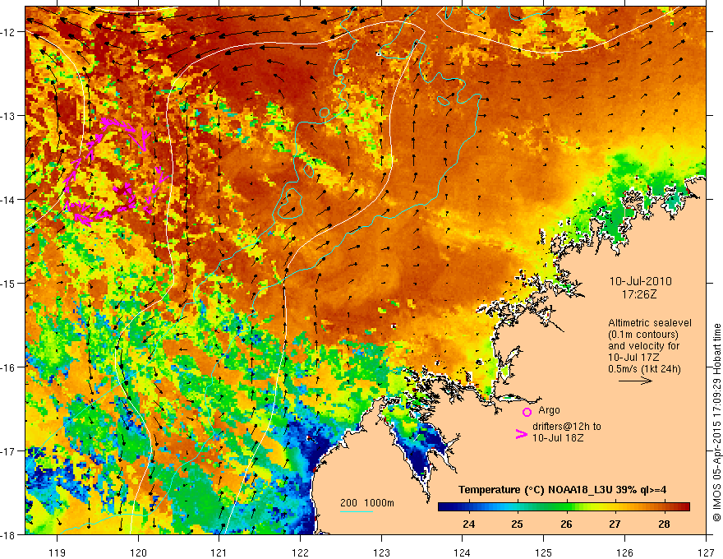Click the 'Argo' legend label
This screenshot has width=723, height=559.
pyautogui.click(x=549, y=410)
